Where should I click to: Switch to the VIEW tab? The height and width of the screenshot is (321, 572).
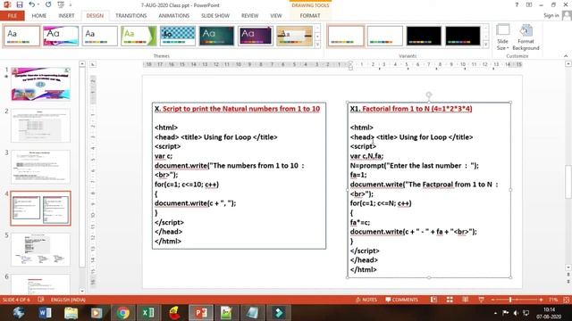(276, 16)
